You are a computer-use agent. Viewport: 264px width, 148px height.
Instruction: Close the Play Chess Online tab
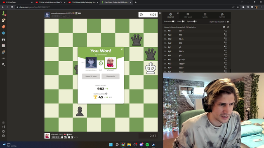pyautogui.click(x=130, y=2)
